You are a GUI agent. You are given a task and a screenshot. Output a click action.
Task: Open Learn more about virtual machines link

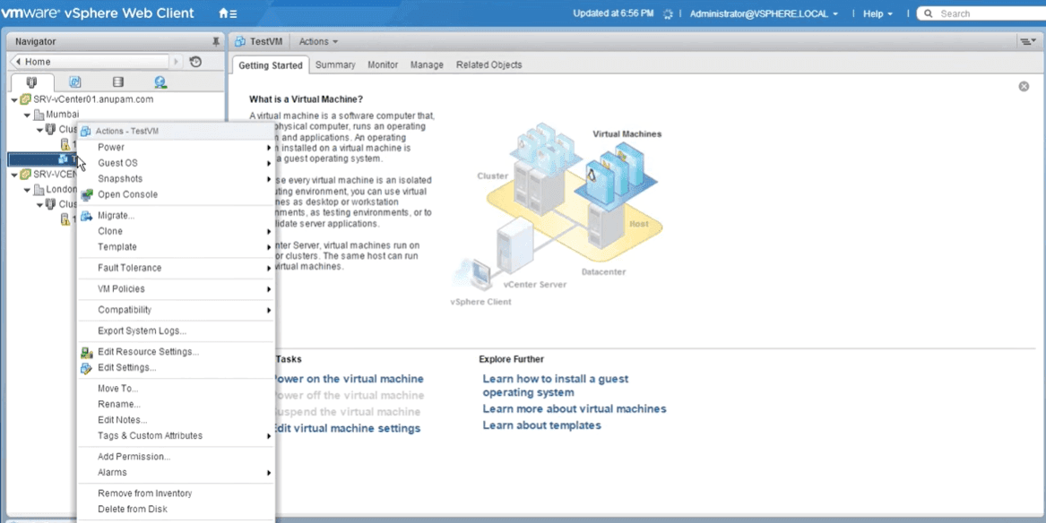tap(575, 409)
